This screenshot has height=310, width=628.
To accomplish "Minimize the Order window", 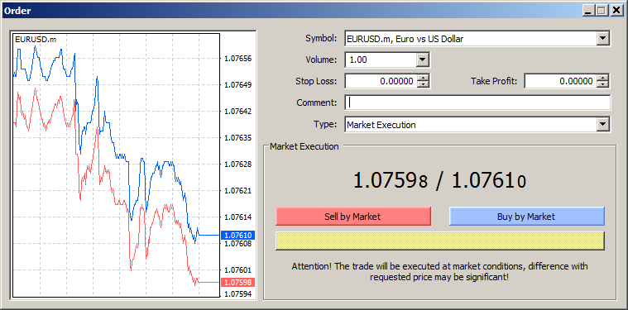I will tap(588, 11).
